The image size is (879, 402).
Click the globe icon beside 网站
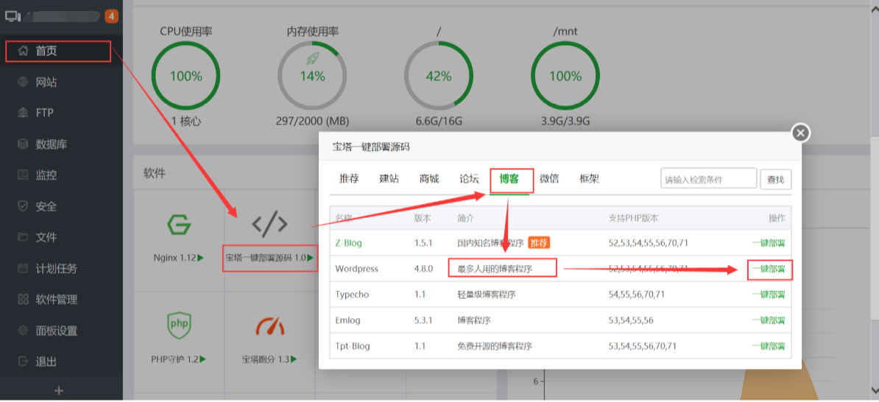coord(23,82)
